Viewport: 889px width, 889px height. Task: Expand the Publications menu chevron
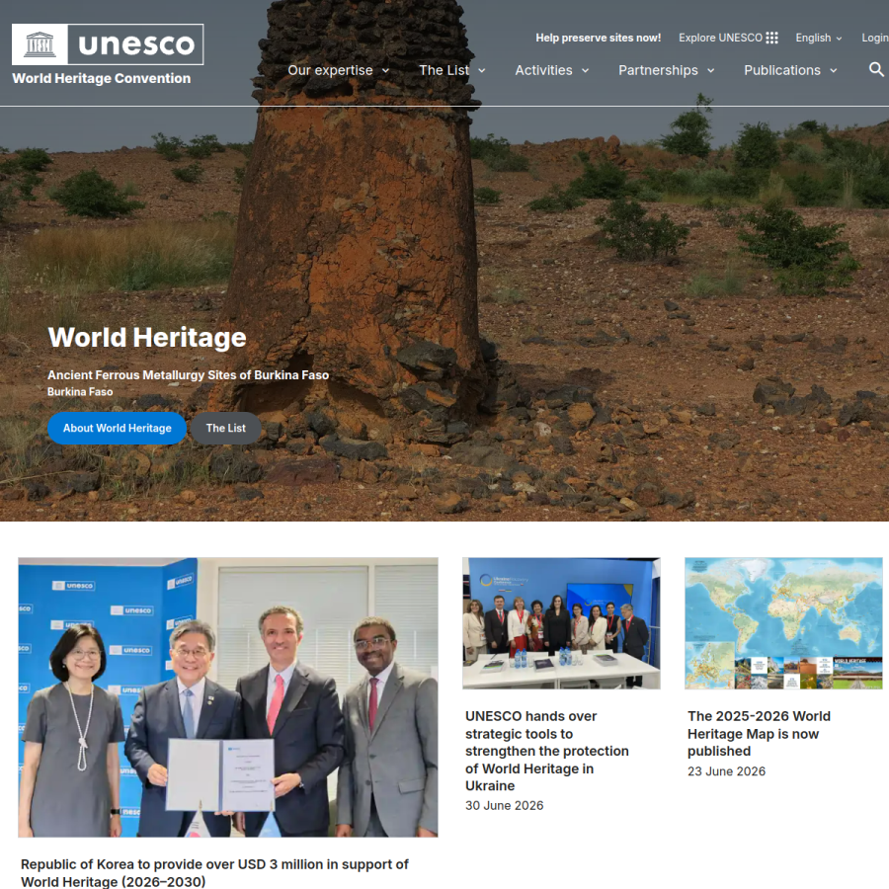(834, 71)
